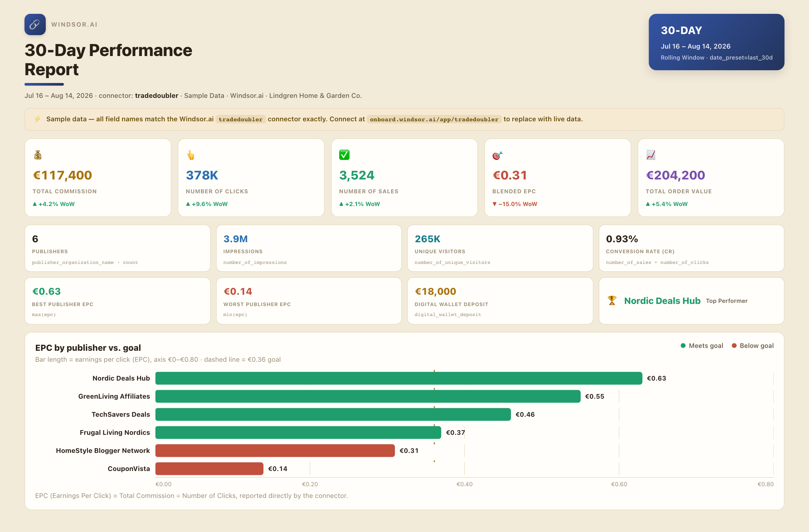Click the €0.46 bar value label
Image resolution: width=809 pixels, height=532 pixels.
525,415
